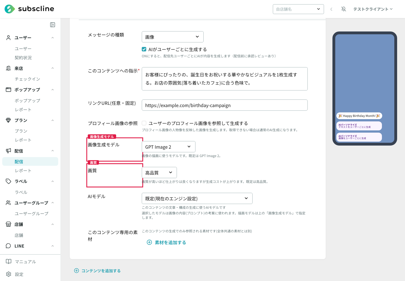
Task: Toggle dark mode with the moon icon
Action: click(332, 9)
